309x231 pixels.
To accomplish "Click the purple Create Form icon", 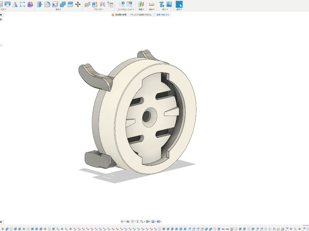I will point(30,4).
